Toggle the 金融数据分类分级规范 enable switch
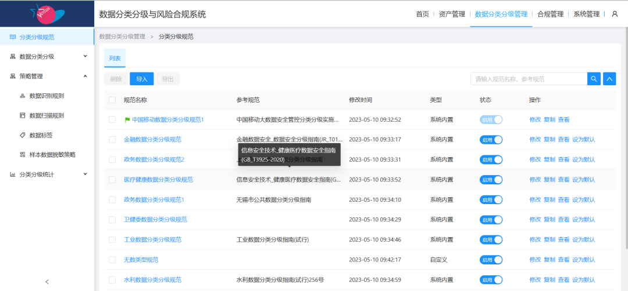This screenshot has height=291, width=628. coord(491,140)
